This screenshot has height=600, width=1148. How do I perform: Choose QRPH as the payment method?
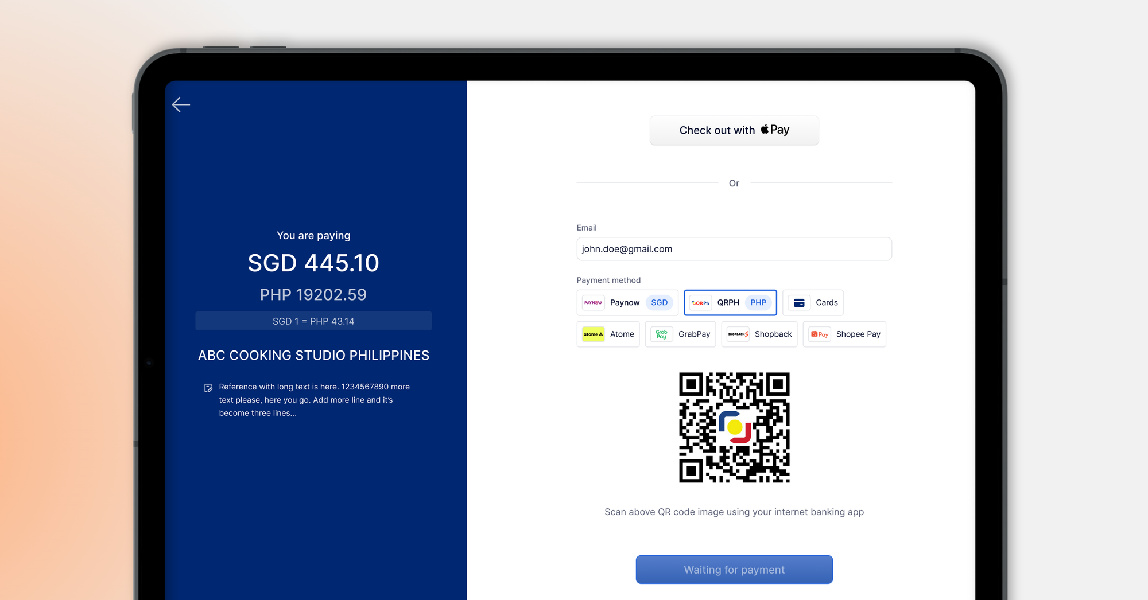730,303
